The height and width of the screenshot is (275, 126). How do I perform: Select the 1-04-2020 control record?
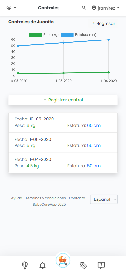coord(63,163)
